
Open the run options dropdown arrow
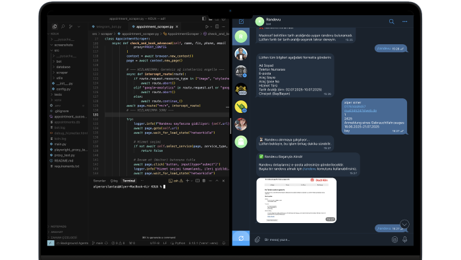[x=211, y=26]
